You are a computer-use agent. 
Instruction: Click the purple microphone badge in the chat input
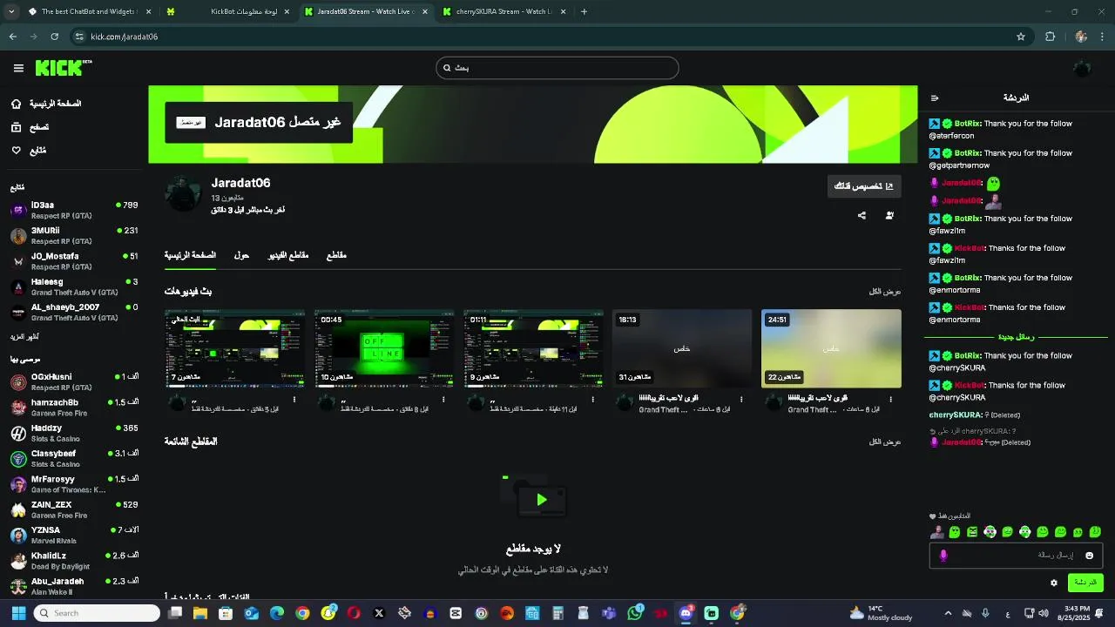tap(943, 556)
